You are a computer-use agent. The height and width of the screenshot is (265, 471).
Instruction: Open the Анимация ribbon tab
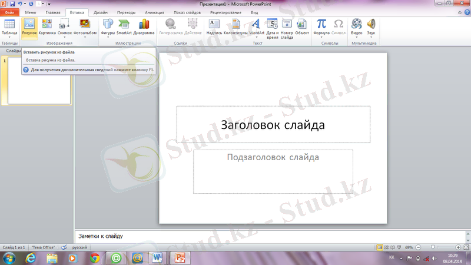pyautogui.click(x=154, y=12)
